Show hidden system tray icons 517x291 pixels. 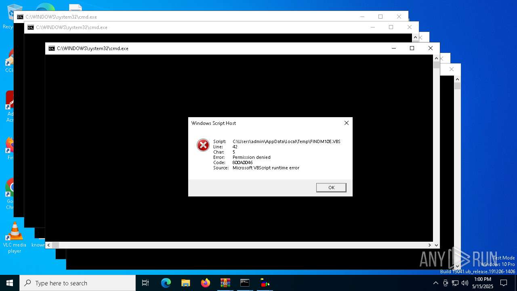tap(435, 283)
